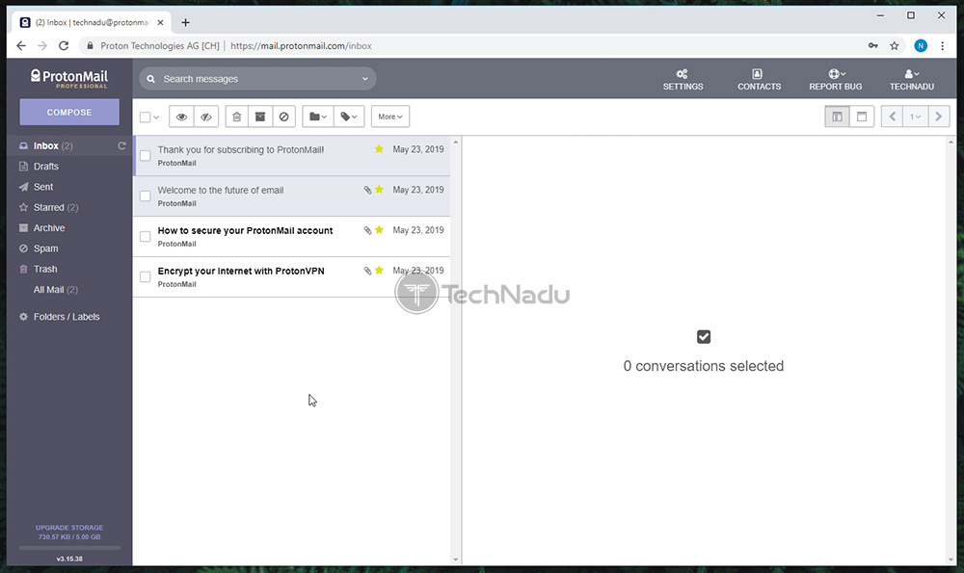Screen dimensions: 964x573
Task: Go to previous page arrow
Action: click(892, 117)
